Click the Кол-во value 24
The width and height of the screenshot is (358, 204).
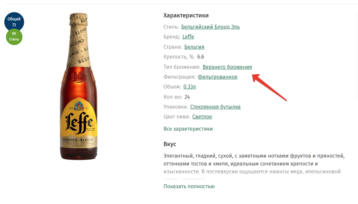tap(187, 97)
